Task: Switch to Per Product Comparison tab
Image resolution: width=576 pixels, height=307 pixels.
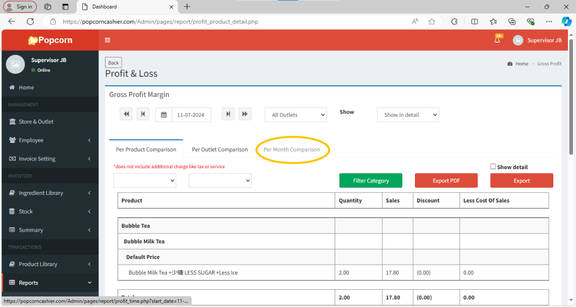Action: 146,149
